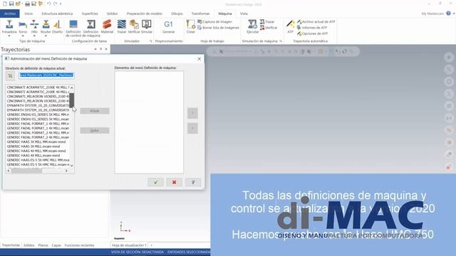Launch the Simular tool

click(147, 26)
